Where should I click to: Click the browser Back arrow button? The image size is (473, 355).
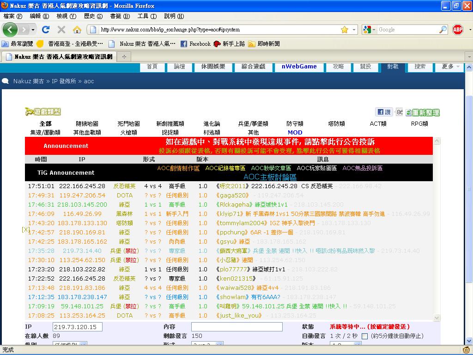[x=10, y=30]
